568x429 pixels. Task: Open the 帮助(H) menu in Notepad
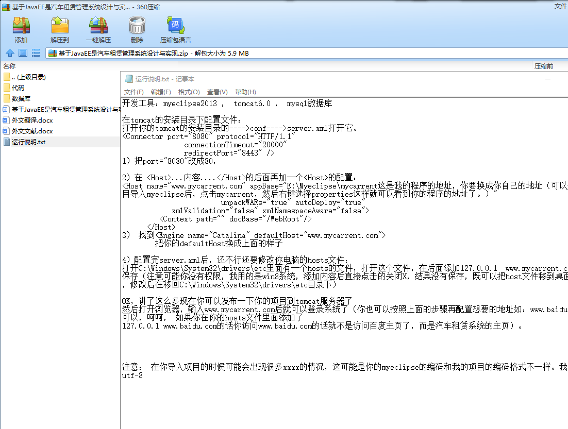coord(245,92)
